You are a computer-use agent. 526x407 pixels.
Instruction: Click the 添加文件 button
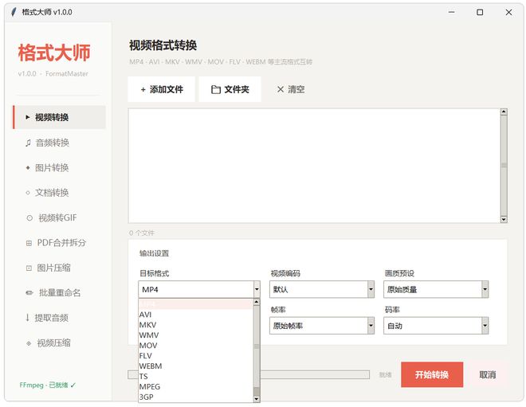[x=161, y=89]
